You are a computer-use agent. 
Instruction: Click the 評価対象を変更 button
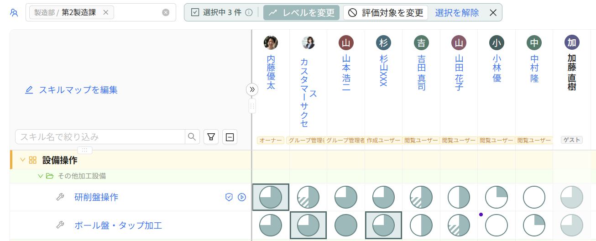point(386,13)
